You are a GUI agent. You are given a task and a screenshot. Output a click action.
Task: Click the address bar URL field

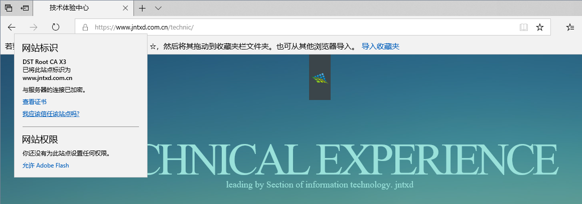pyautogui.click(x=305, y=27)
